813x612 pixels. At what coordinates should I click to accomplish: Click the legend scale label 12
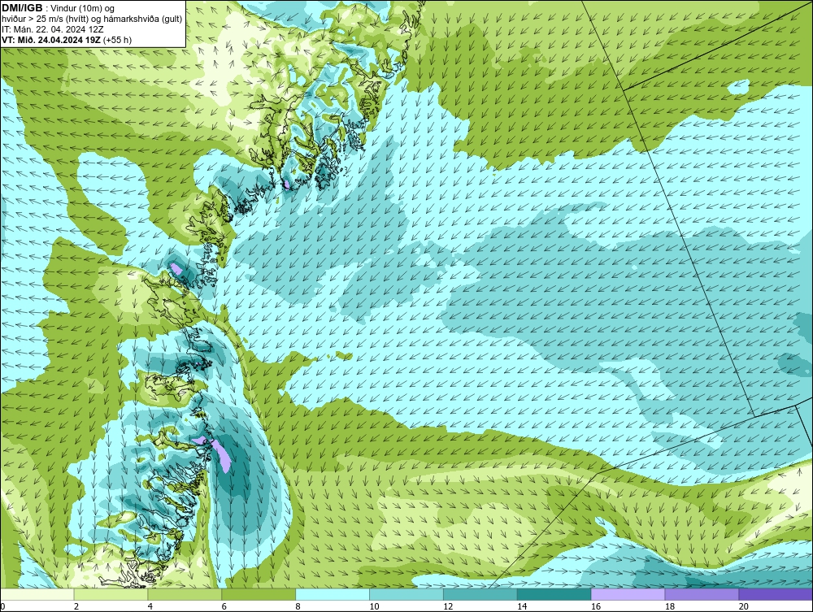pyautogui.click(x=448, y=606)
